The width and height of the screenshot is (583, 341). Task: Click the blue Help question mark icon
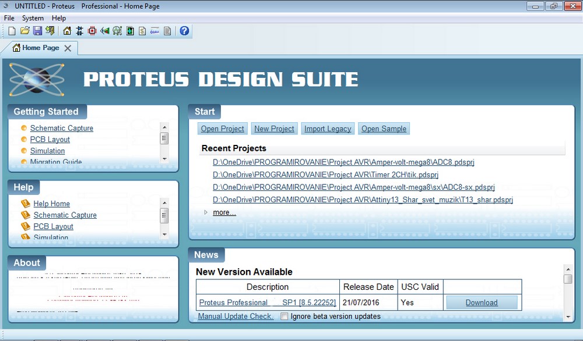(184, 31)
